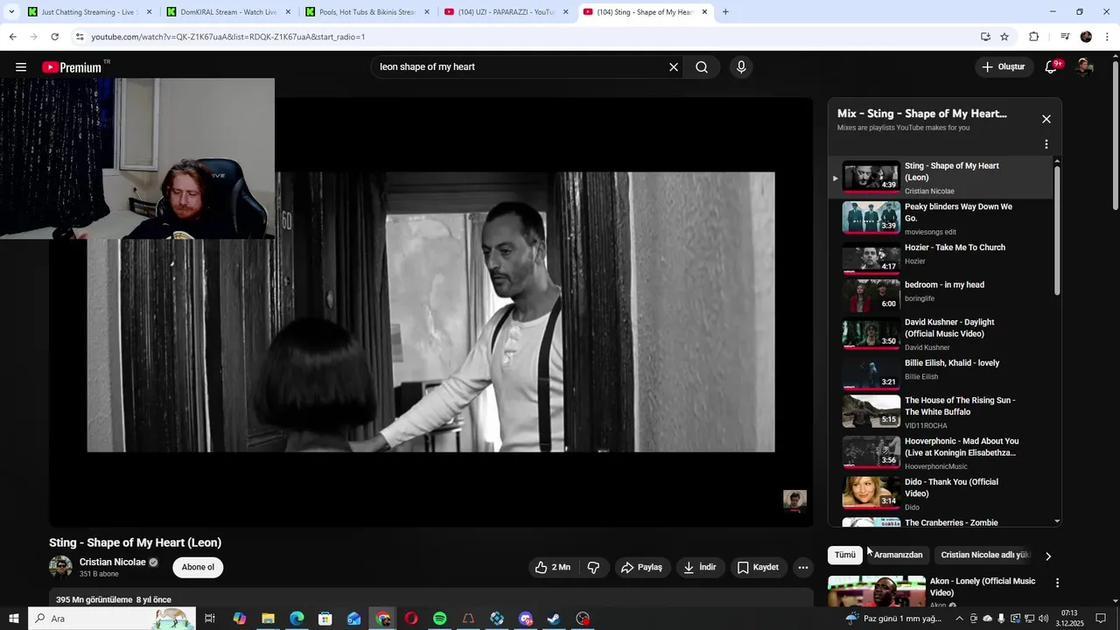Select the Aramanızdan filter chip
Image resolution: width=1120 pixels, height=630 pixels.
pyautogui.click(x=898, y=555)
